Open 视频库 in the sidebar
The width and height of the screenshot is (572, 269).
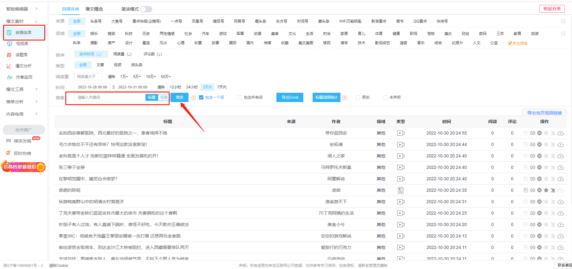coord(22,44)
